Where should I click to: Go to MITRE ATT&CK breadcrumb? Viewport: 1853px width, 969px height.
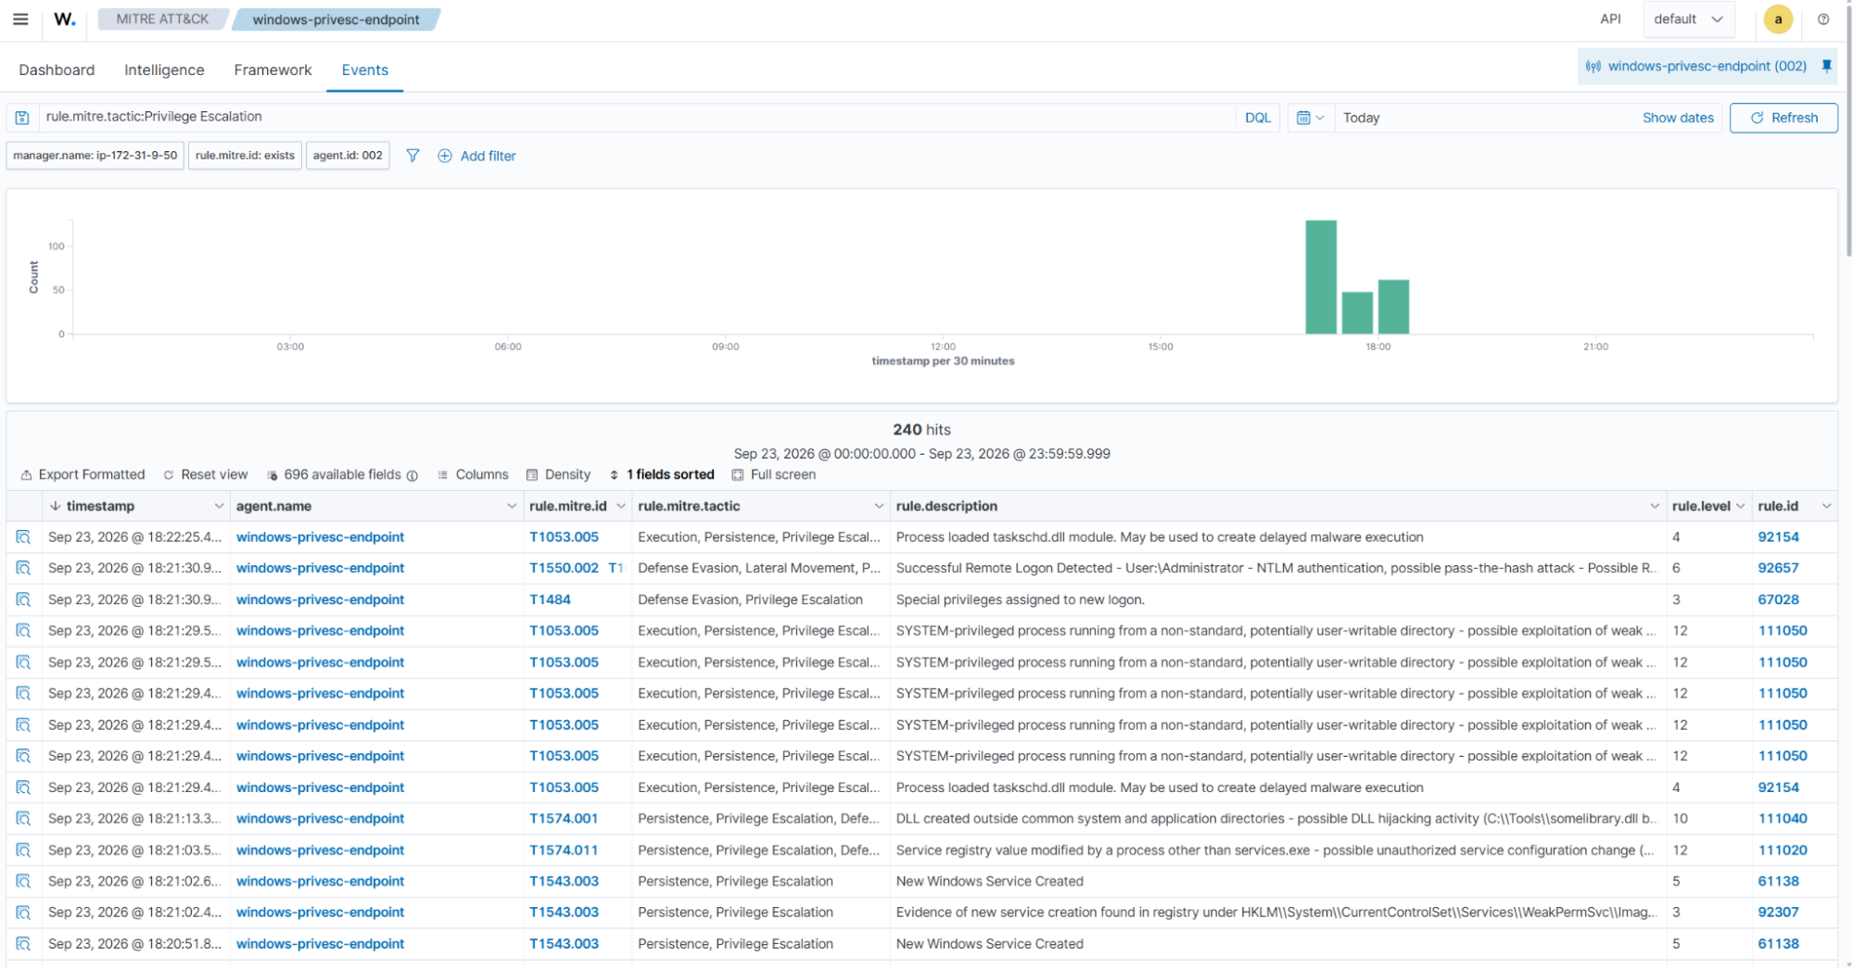pos(162,19)
